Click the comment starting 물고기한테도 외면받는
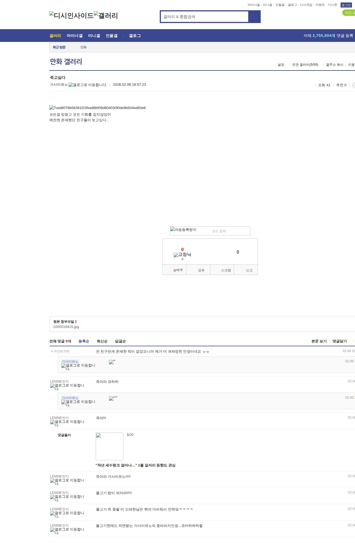 (149, 526)
